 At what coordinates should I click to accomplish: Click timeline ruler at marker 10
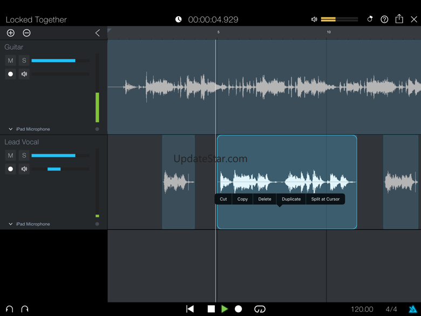329,32
